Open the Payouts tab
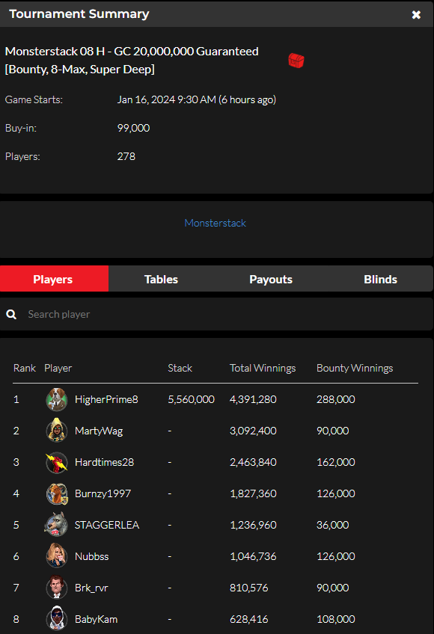Viewport: 434px width, 634px height. pos(270,279)
